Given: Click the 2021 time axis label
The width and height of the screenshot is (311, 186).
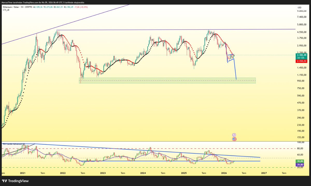Looking at the screenshot, I should tap(23, 173).
